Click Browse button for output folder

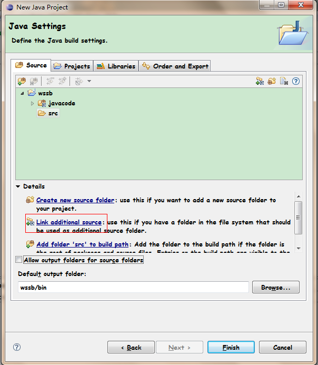pos(276,287)
